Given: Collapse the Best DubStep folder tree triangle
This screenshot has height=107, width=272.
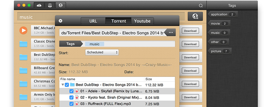Looking at the screenshot, I should point(63,85).
